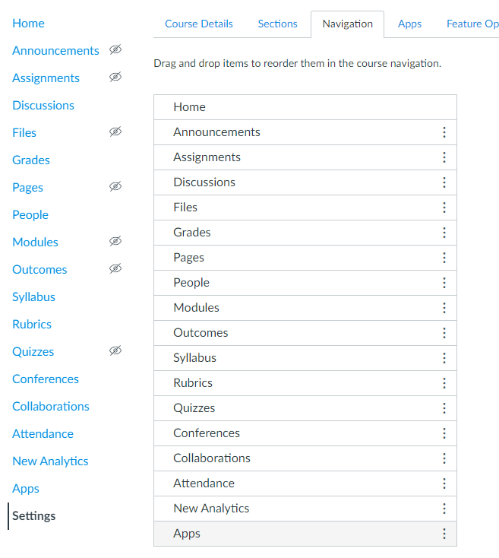This screenshot has width=499, height=558.
Task: Open options menu for Modules row
Action: click(444, 308)
